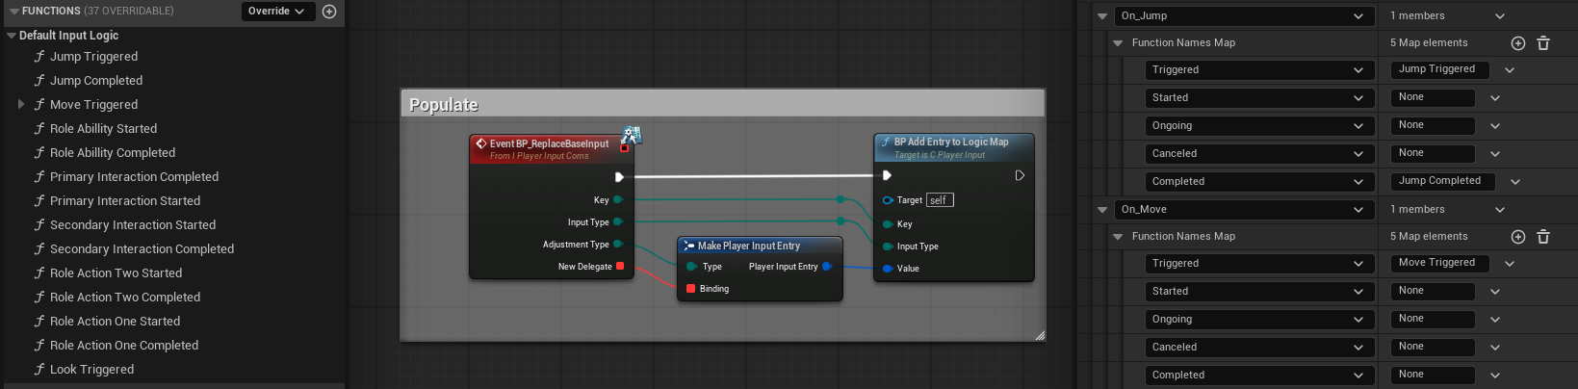The image size is (1578, 389).
Task: Select the Populate comment box title
Action: 444,105
